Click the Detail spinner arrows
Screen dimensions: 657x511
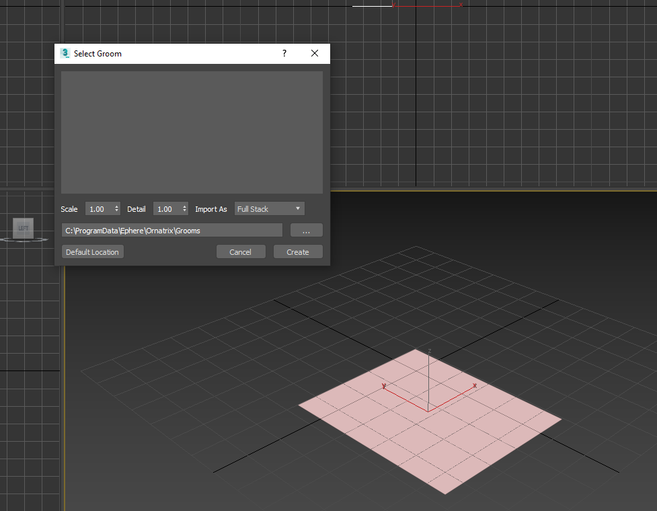[x=185, y=209]
